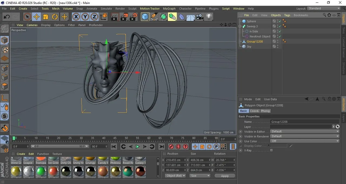The image size is (346, 184).
Task: Activate the Scale tool in the top toolbar
Action: click(46, 17)
